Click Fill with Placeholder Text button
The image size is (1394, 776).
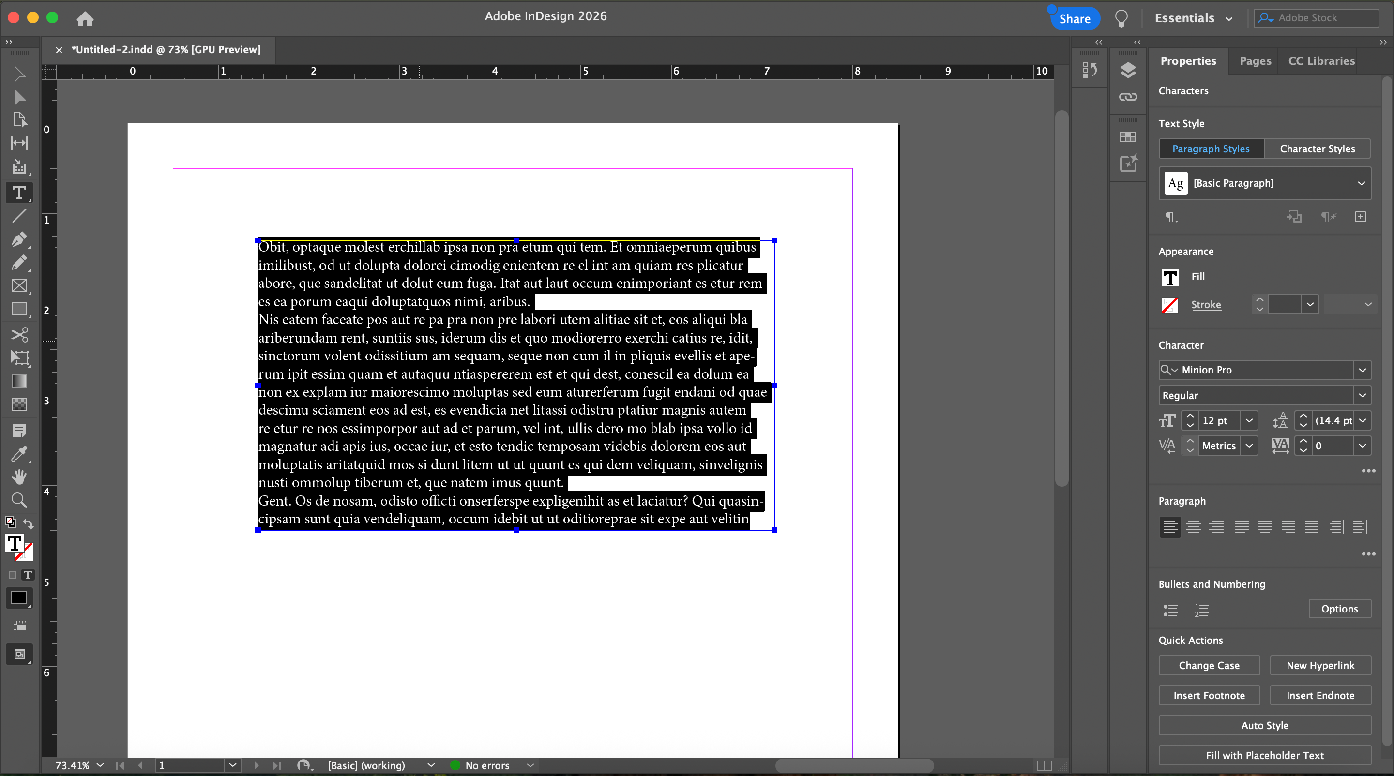click(x=1265, y=756)
